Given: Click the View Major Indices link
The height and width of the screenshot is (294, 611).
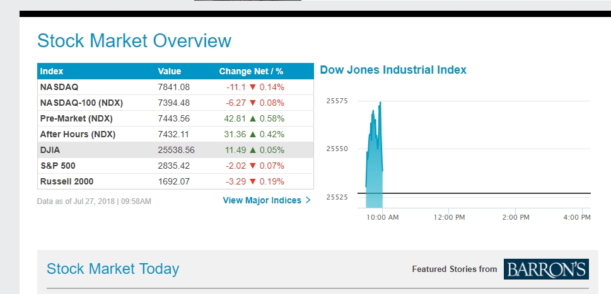Looking at the screenshot, I should tap(262, 200).
